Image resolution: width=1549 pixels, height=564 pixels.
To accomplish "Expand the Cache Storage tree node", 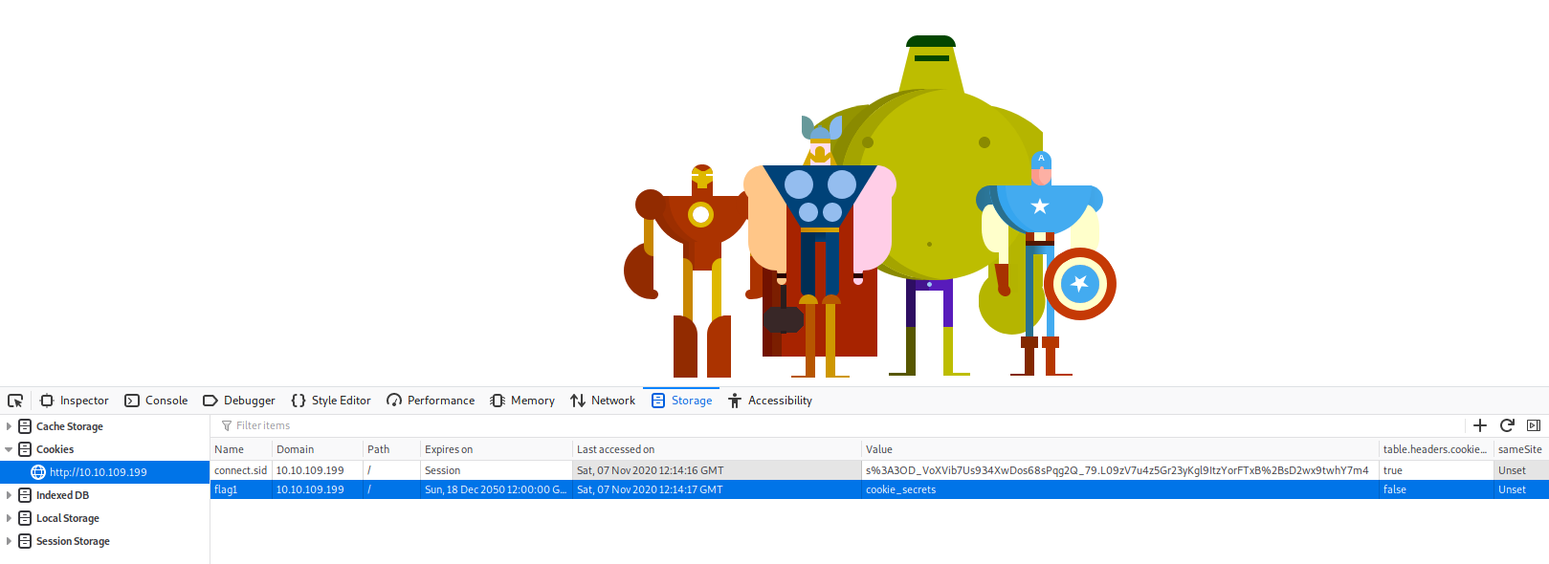I will point(9,426).
